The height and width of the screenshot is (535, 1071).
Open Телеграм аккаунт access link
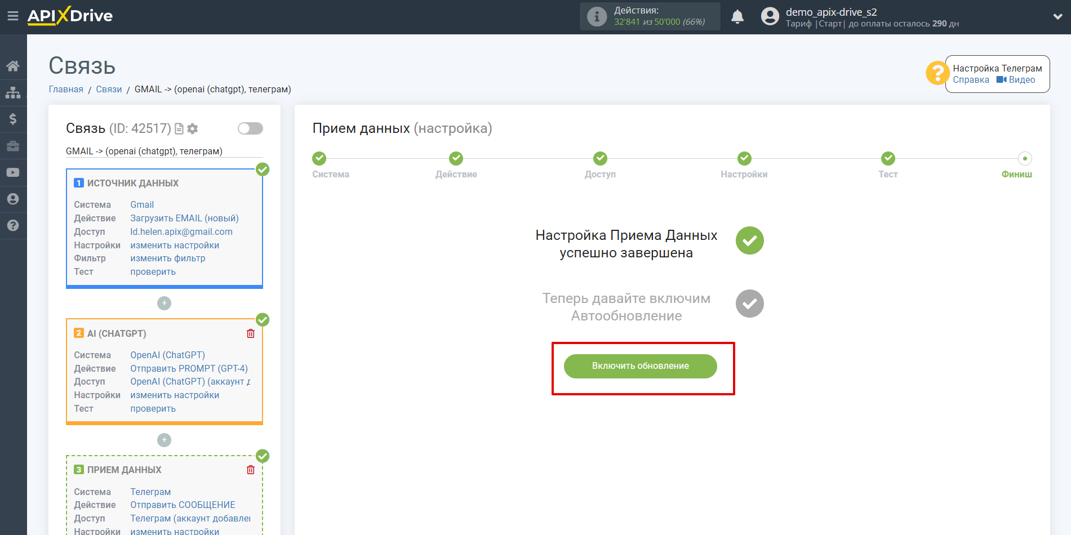pyautogui.click(x=190, y=518)
